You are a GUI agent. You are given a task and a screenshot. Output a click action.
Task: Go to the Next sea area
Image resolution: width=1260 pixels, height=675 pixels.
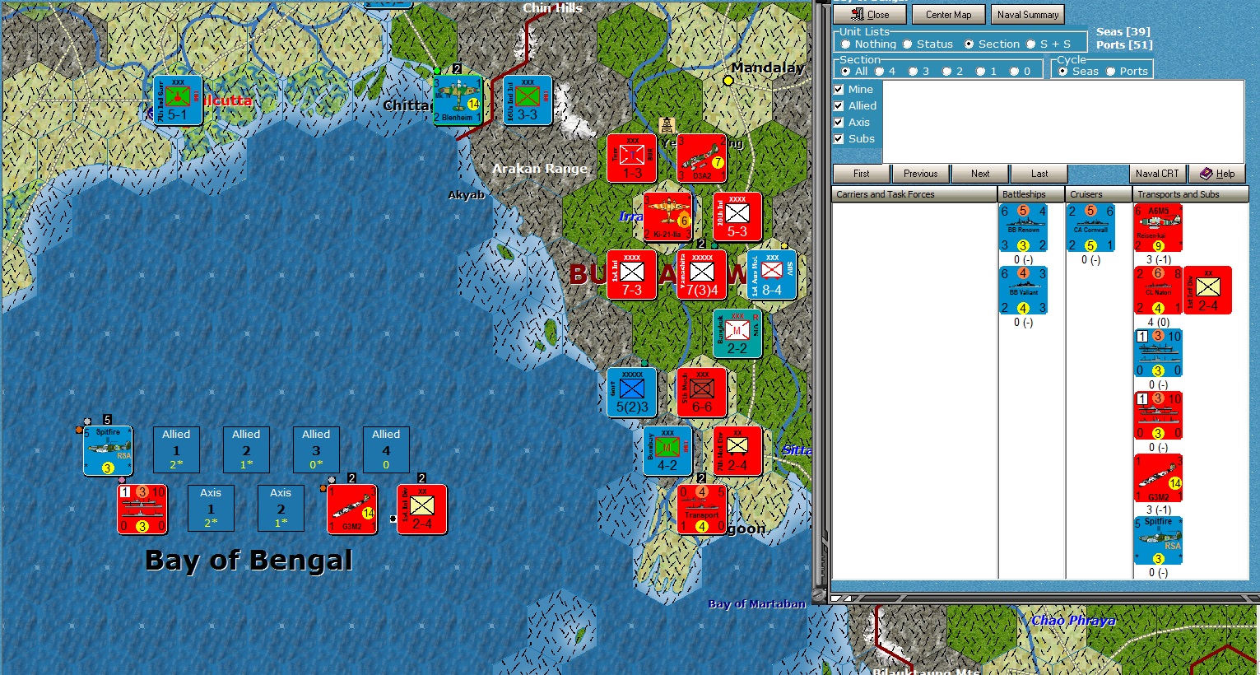(x=980, y=174)
